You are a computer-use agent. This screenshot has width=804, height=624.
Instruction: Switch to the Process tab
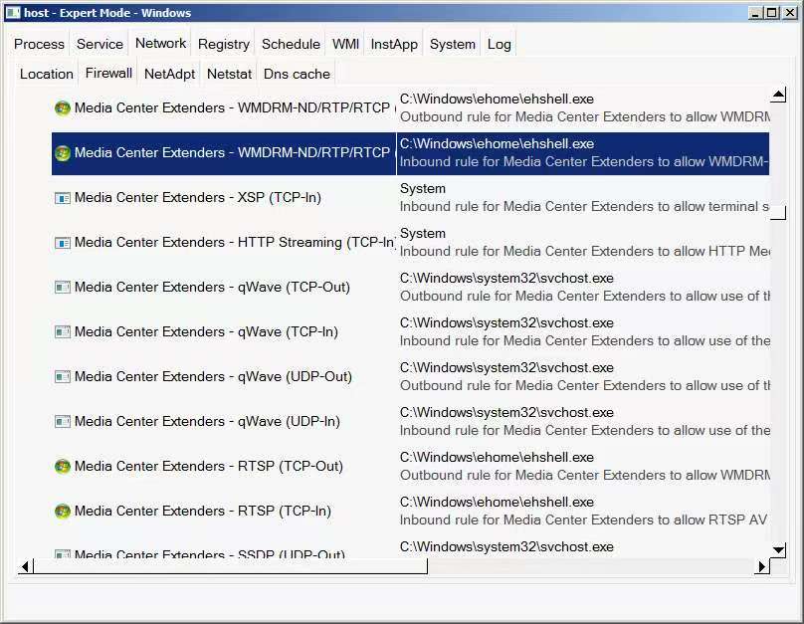39,44
